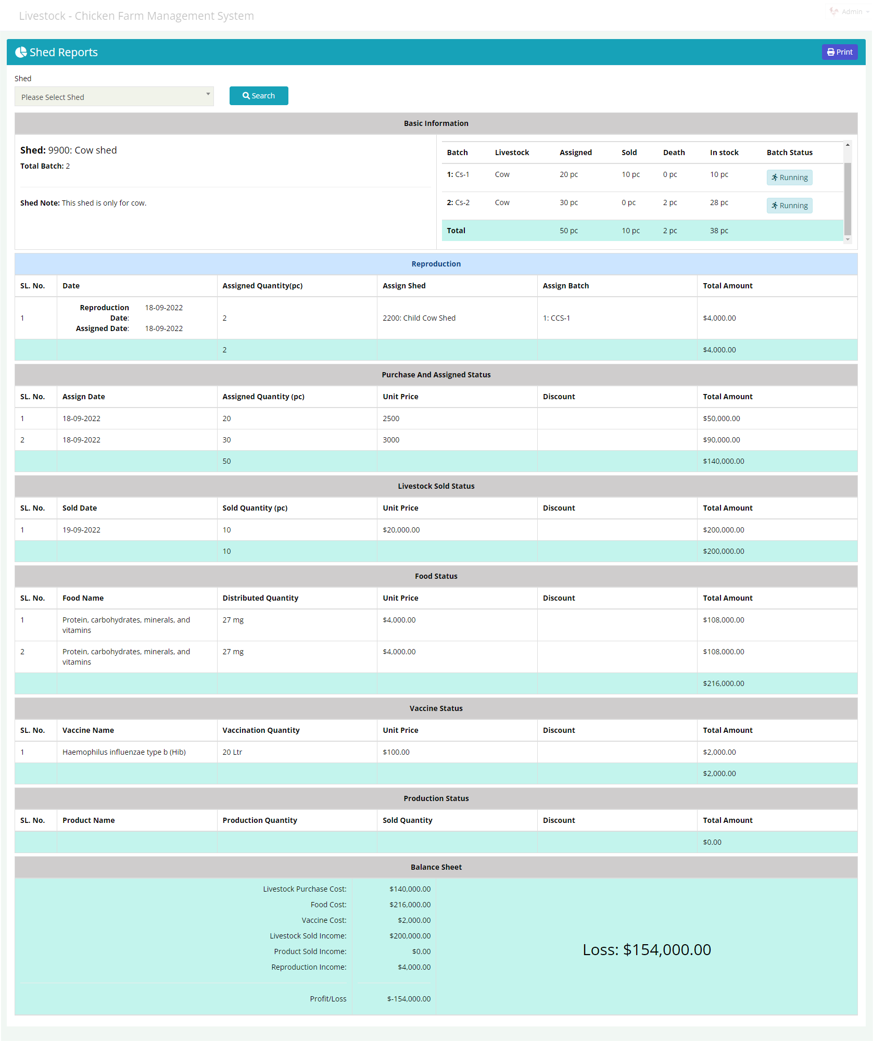This screenshot has height=1041, width=873.
Task: Click the Loss: $154,000.00 summary text
Action: pos(647,950)
